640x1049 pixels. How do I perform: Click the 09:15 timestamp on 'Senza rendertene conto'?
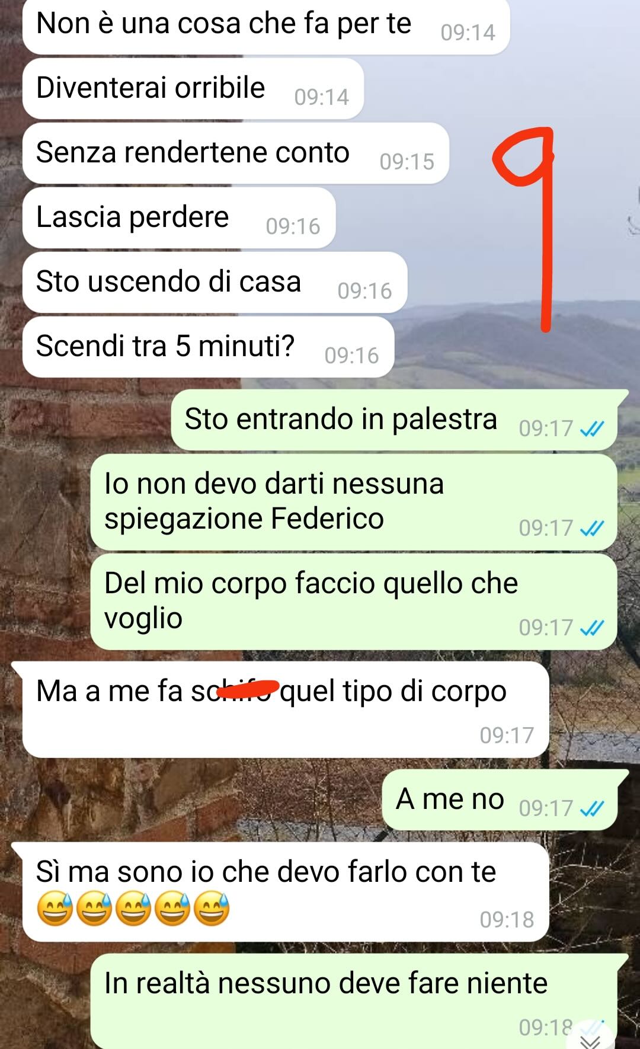click(x=407, y=162)
